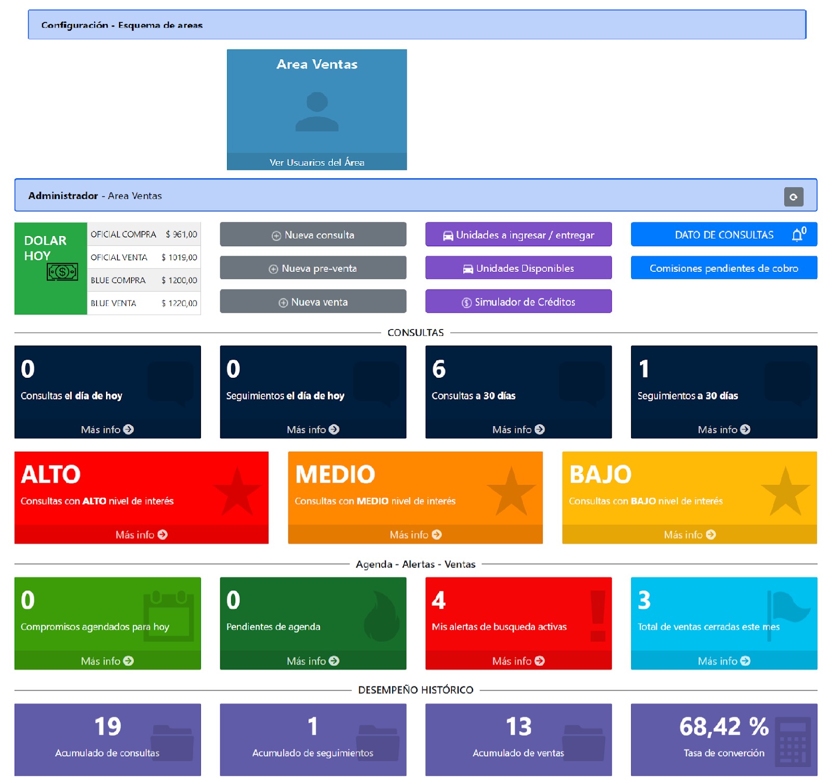831x780 pixels.
Task: Click the ALTO heading text
Action: (x=50, y=474)
